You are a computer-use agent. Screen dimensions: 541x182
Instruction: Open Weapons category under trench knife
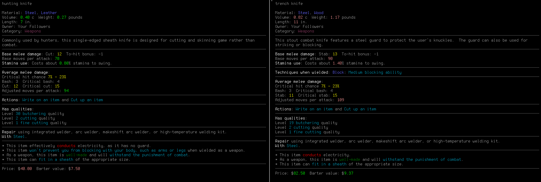coord(306,31)
